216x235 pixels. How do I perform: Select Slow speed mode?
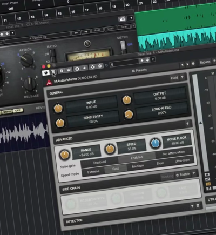[160, 163]
